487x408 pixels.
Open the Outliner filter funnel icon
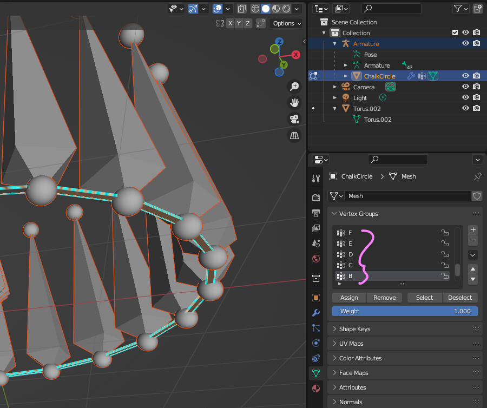tap(457, 9)
